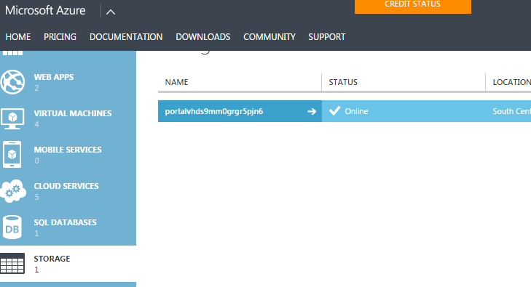Select the Storage table grid icon
Image resolution: width=531 pixels, height=287 pixels.
pos(12,263)
